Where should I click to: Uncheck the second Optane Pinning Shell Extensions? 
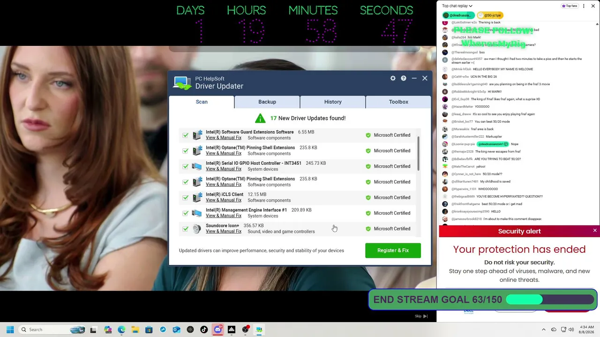click(x=186, y=182)
